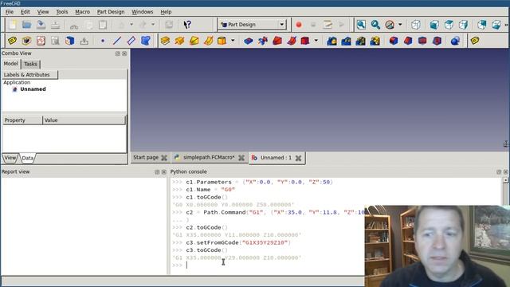Create a shape binder
510x287 pixels.
145,41
